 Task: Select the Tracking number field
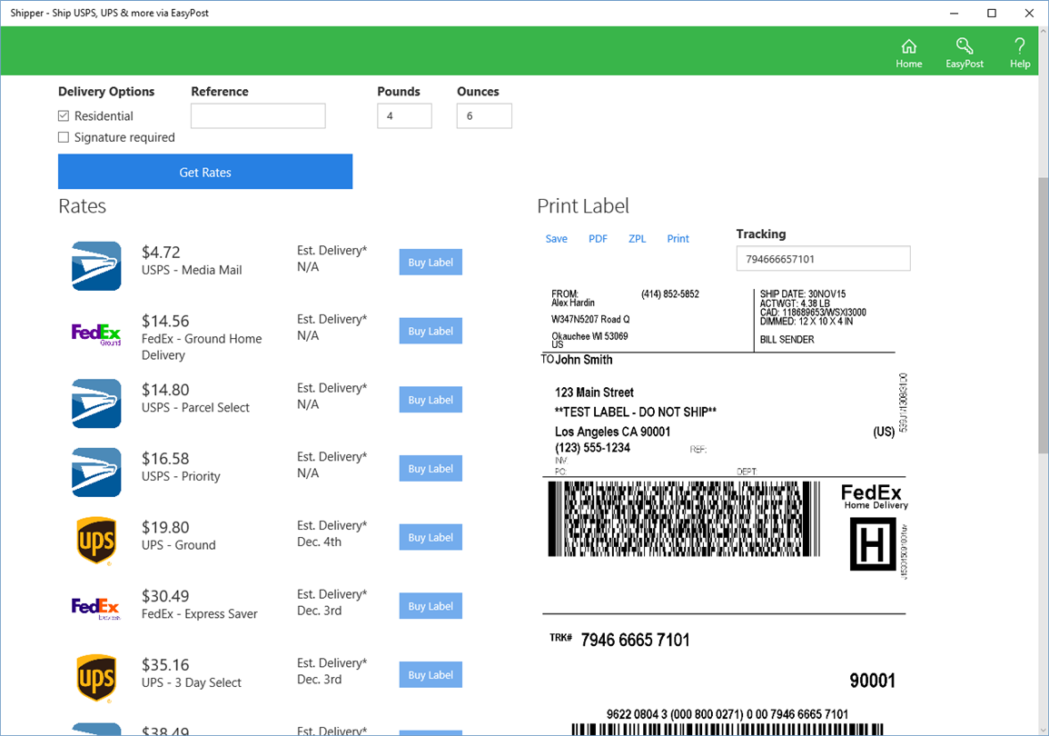[823, 259]
